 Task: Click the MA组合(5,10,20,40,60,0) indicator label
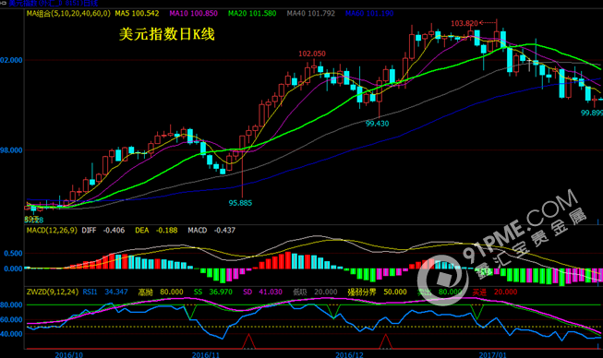[68, 14]
